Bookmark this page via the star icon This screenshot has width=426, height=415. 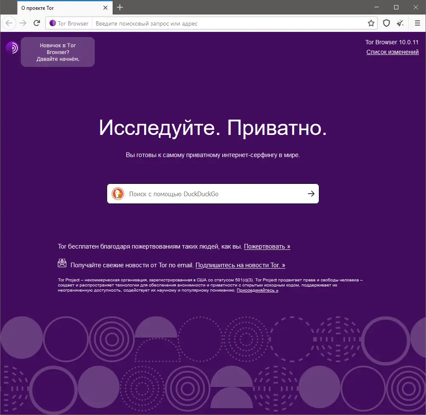tap(371, 23)
